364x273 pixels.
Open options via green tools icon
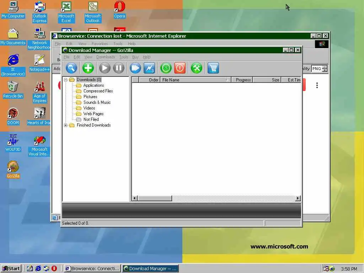point(196,68)
